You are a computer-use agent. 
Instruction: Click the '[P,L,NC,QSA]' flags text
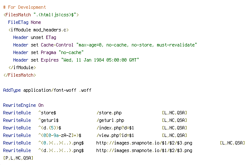click(x=18, y=158)
